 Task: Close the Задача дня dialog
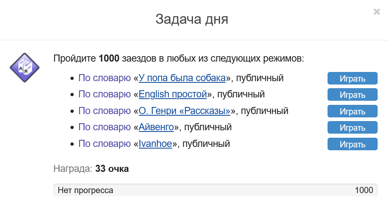377,12
